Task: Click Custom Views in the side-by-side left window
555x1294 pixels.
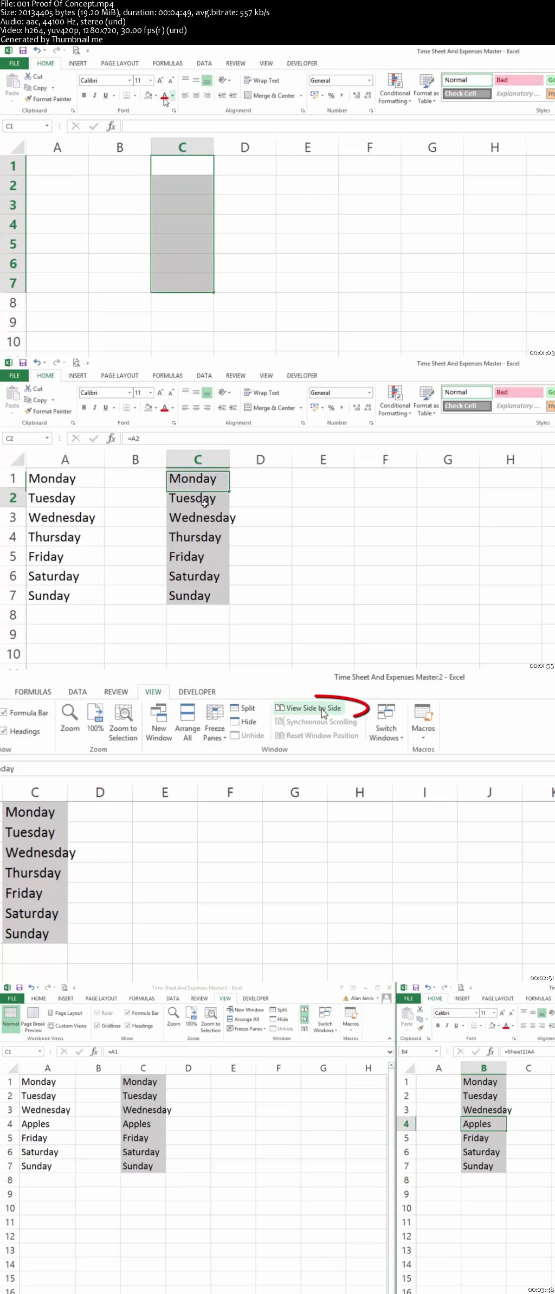Action: [67, 1026]
